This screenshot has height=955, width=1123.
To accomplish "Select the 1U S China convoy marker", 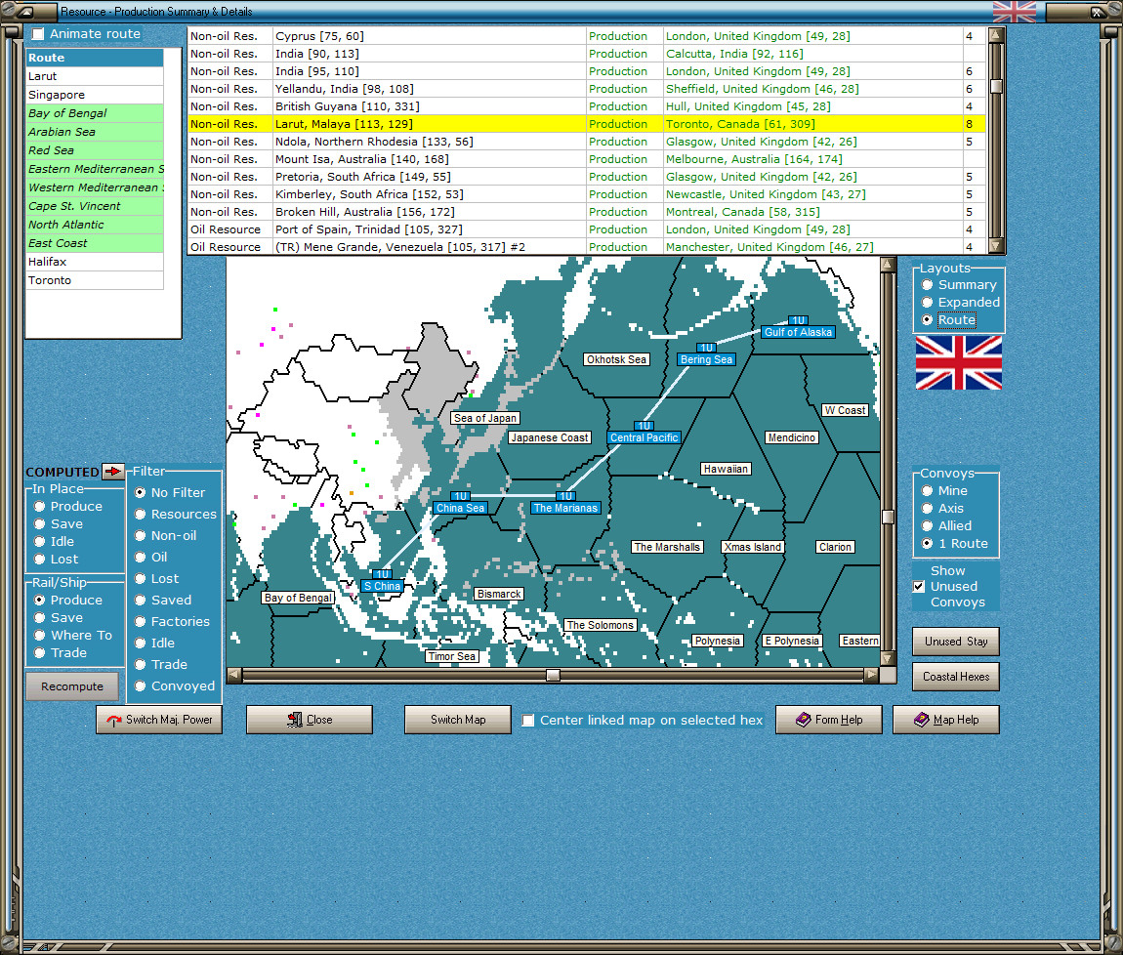I will (x=382, y=581).
